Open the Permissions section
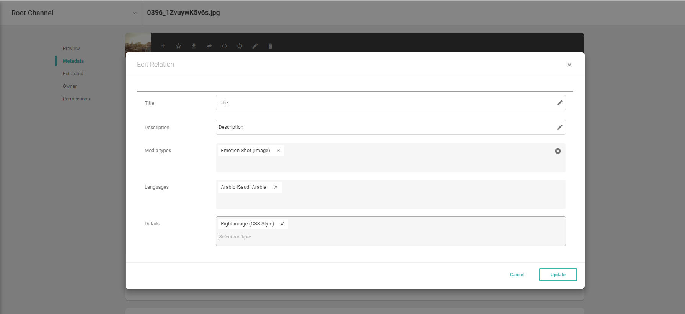 tap(76, 99)
